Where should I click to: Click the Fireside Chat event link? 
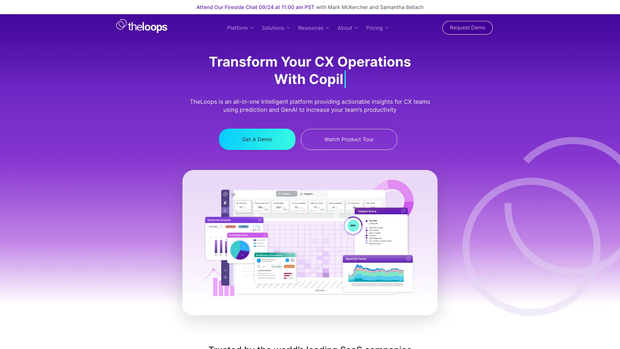255,7
